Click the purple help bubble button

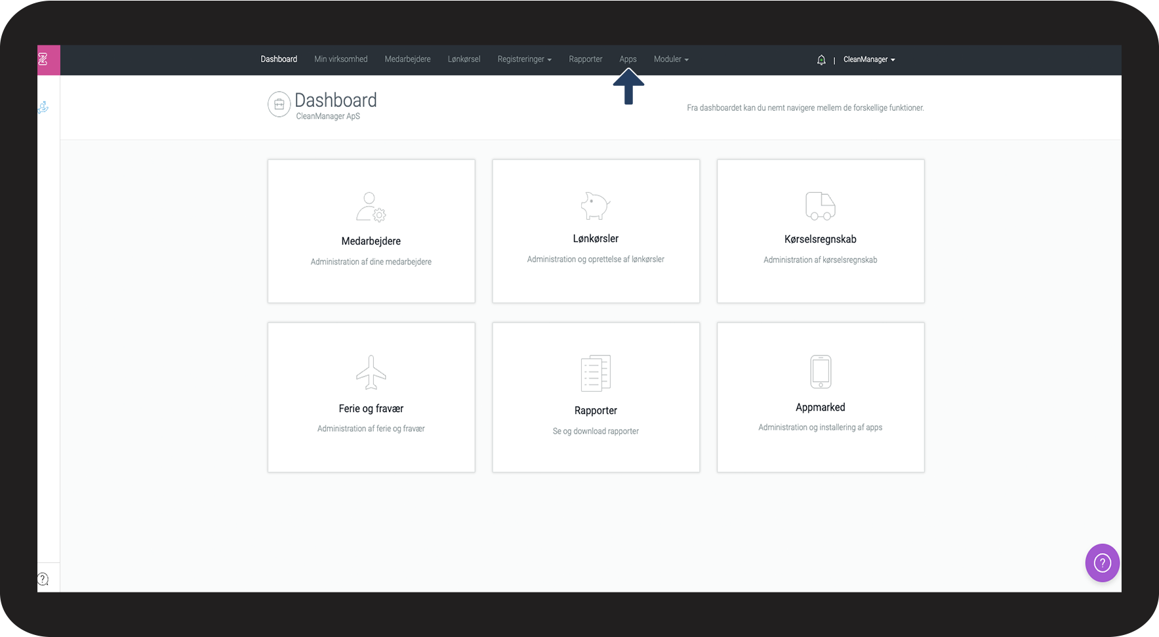point(1102,563)
